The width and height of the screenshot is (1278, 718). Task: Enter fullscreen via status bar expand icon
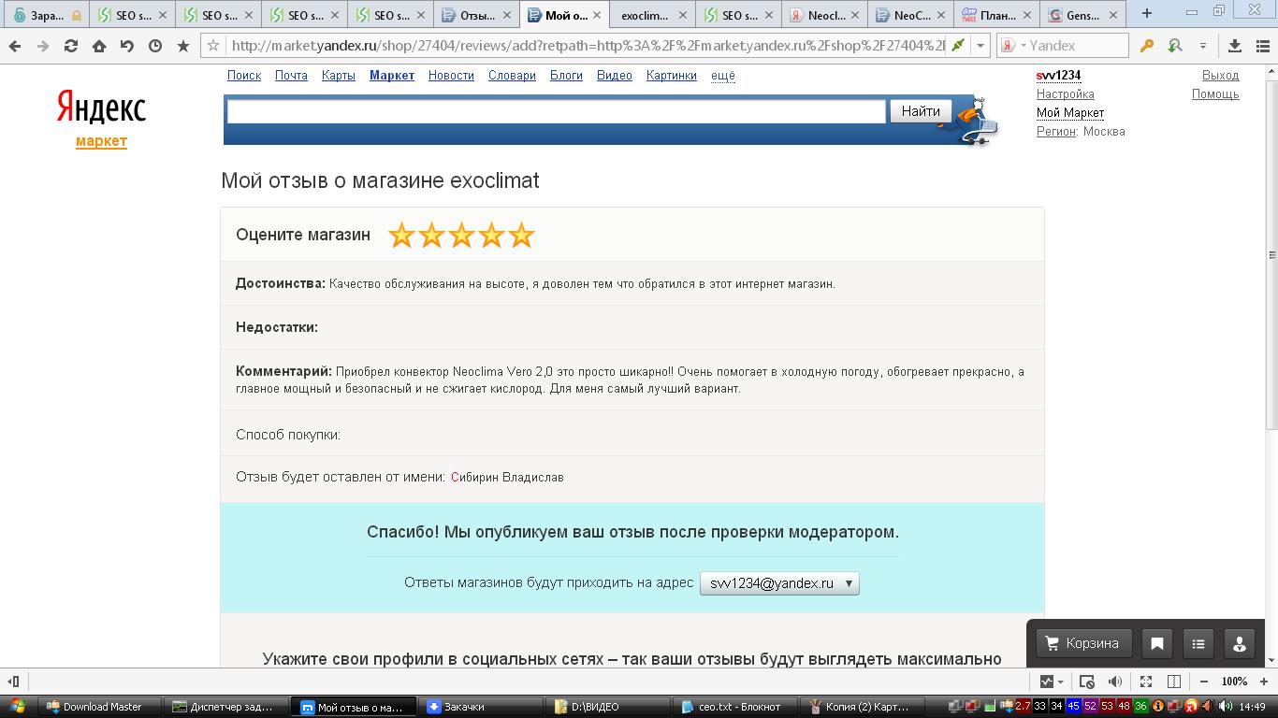(x=1145, y=682)
